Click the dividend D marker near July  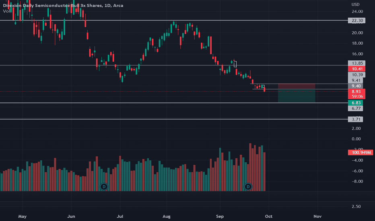tap(104, 186)
